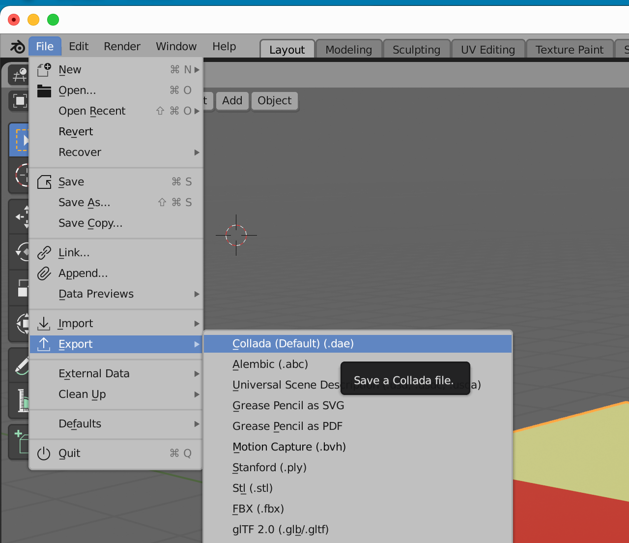
Task: Choose Open... from the File menu
Action: pos(116,90)
